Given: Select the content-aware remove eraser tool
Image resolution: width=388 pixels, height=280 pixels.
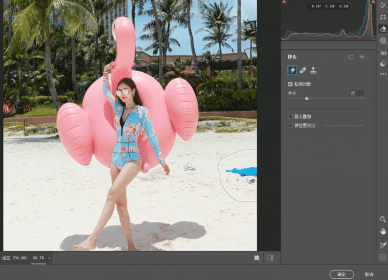Looking at the screenshot, I should coord(293,70).
